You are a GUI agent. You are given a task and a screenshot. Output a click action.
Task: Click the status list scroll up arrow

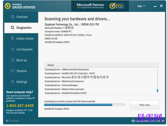158,70
